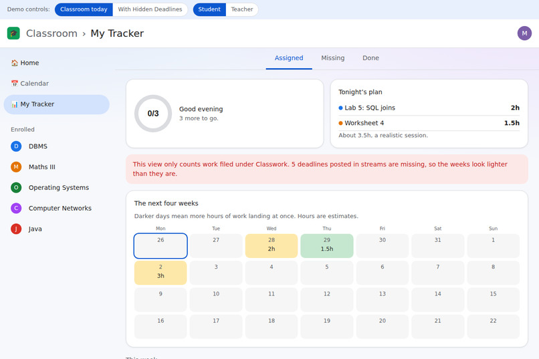Open the DBMS course
Screen dimensions: 539x359
(x=56, y=146)
